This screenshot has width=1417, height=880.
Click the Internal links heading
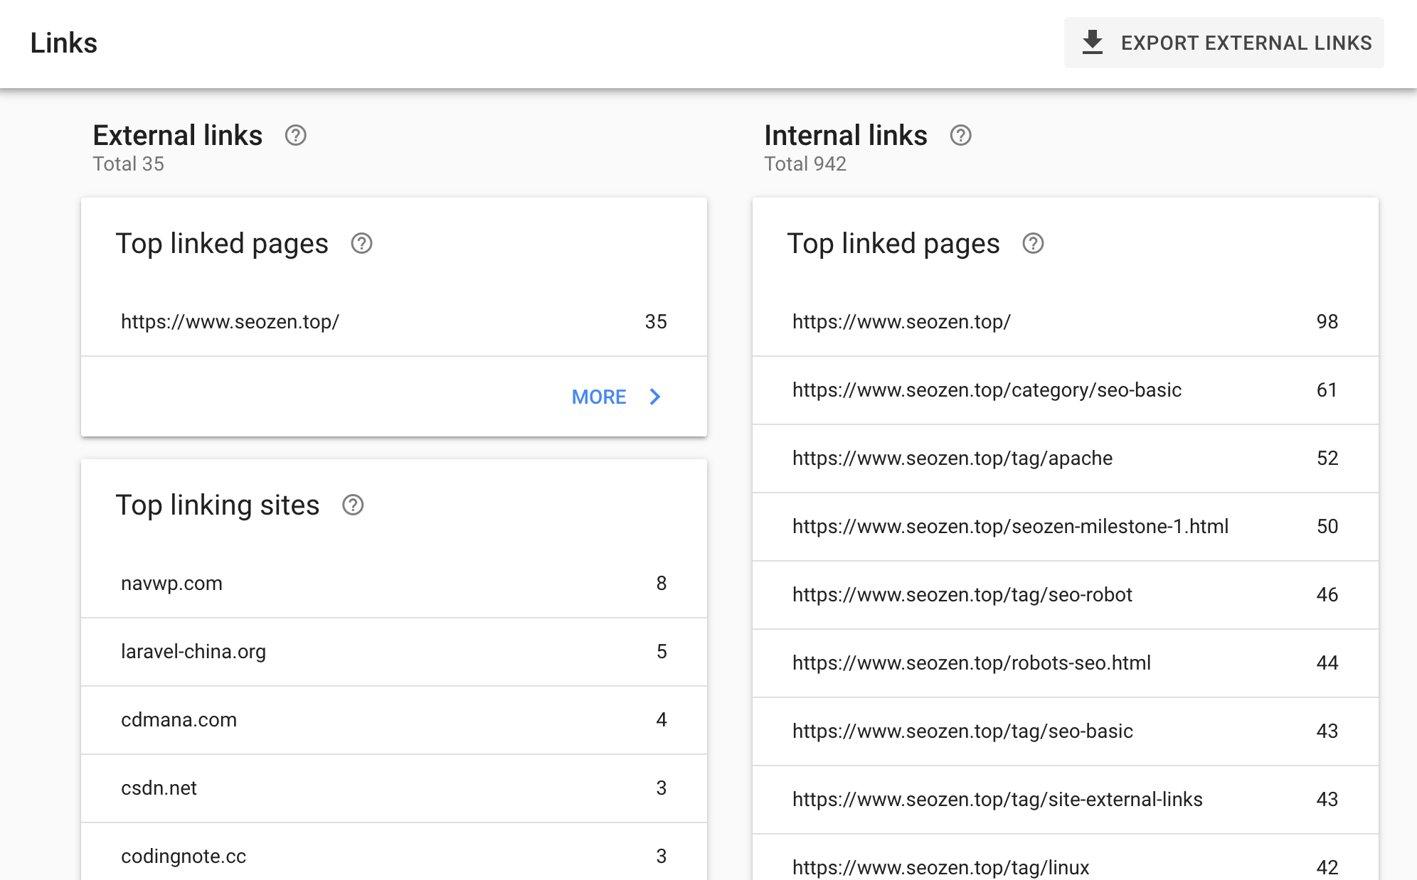click(846, 135)
